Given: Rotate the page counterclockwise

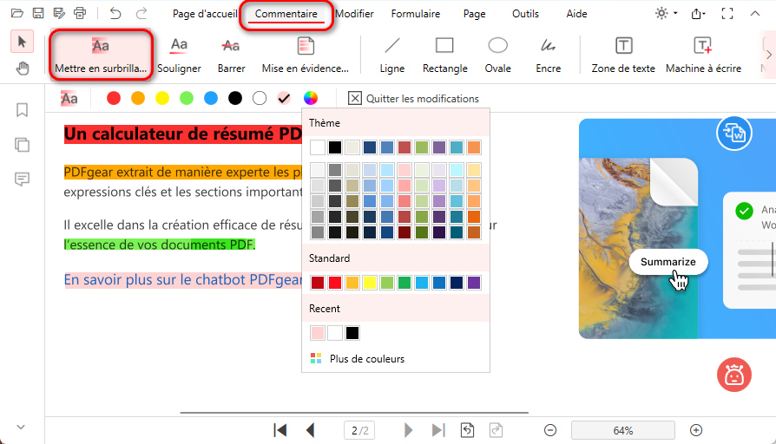Looking at the screenshot, I should tap(467, 430).
